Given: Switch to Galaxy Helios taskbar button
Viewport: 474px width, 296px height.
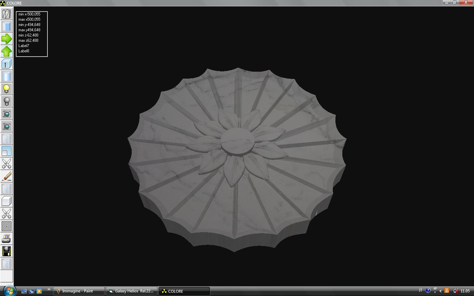Looking at the screenshot, I should point(131,291).
